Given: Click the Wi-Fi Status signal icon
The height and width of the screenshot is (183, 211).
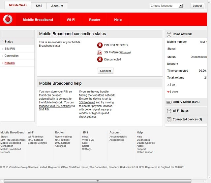Looking at the screenshot, I should (169, 111).
